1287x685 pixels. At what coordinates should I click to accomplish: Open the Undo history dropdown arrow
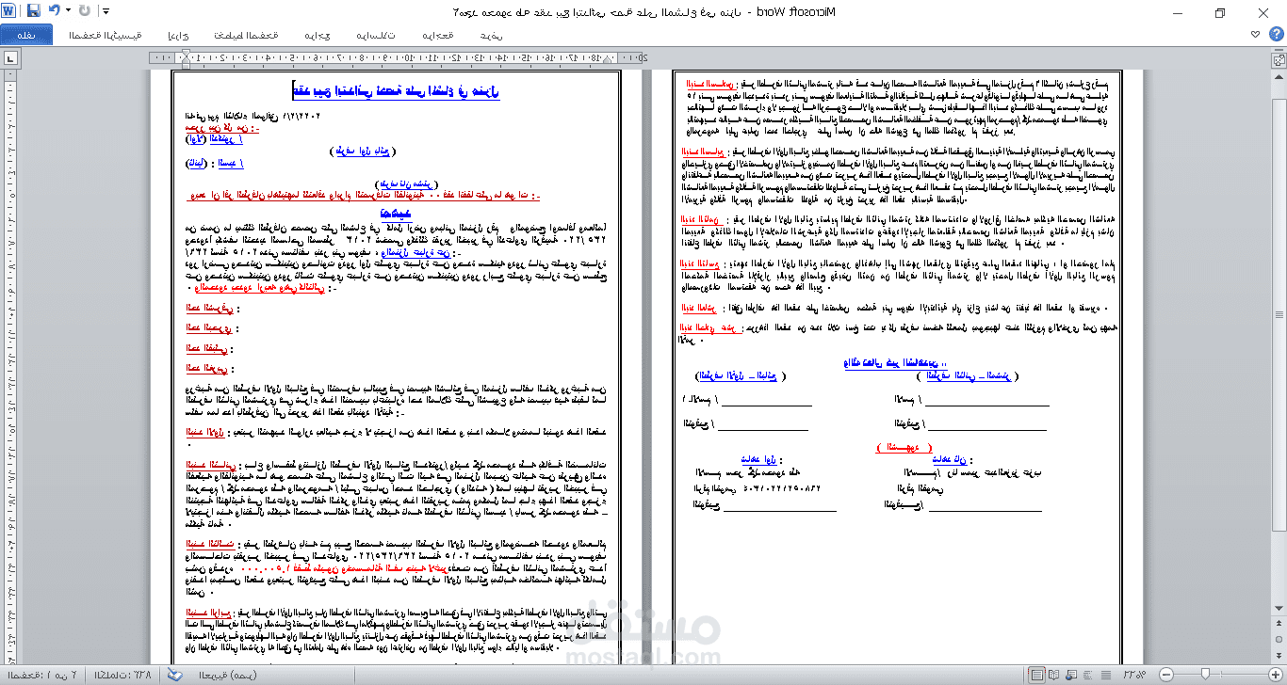point(68,11)
